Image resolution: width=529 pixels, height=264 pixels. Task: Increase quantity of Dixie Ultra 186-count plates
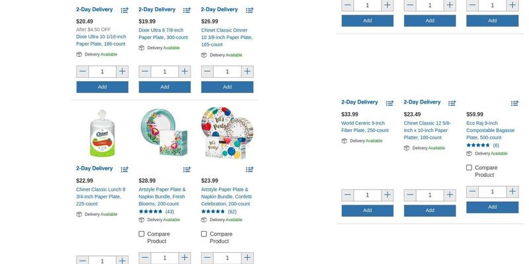[x=122, y=71]
